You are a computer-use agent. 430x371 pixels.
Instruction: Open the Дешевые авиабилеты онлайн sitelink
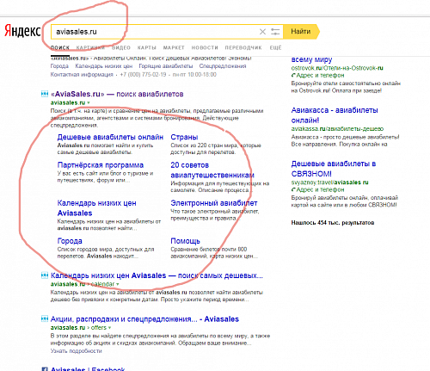click(110, 137)
